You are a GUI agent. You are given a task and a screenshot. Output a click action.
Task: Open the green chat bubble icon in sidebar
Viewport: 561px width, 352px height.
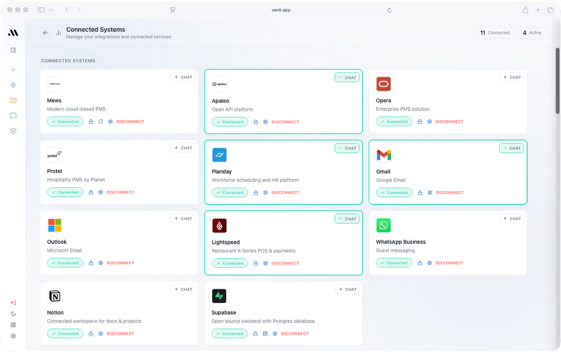[x=13, y=116]
